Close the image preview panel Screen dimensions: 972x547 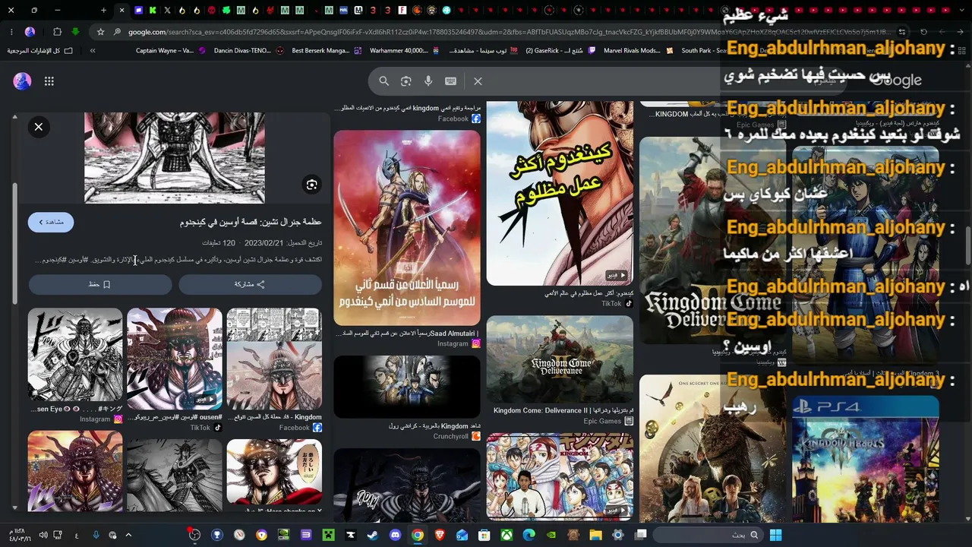(x=39, y=127)
